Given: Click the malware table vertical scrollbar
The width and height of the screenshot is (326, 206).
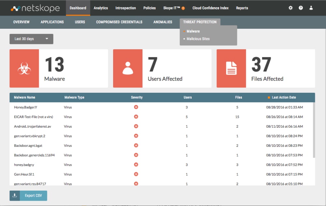Looking at the screenshot, I should pos(314,130).
